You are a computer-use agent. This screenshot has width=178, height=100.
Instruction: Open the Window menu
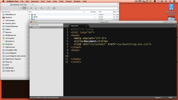(x=77, y=1)
